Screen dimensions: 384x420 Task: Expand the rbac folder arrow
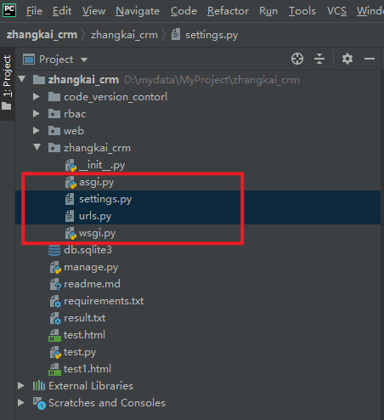click(37, 114)
